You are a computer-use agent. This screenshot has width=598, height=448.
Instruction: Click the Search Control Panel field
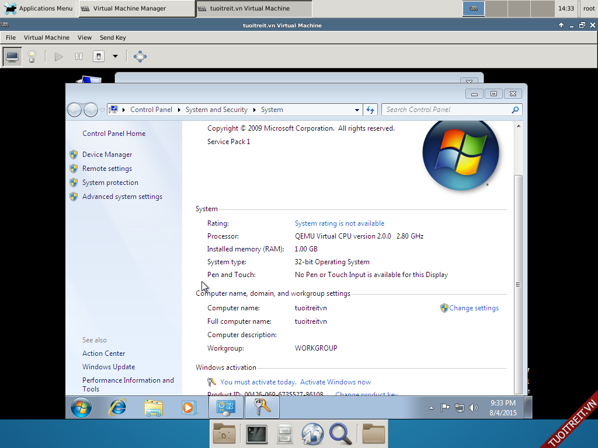pyautogui.click(x=447, y=110)
